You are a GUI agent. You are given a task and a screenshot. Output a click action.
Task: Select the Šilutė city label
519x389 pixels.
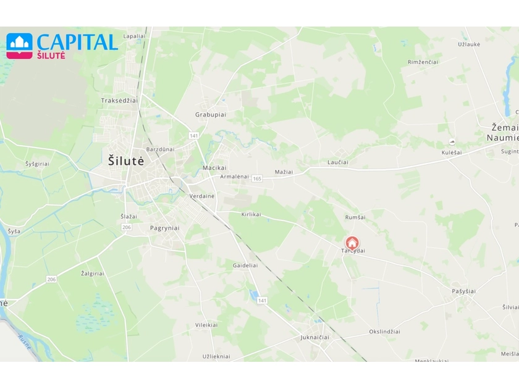(126, 161)
